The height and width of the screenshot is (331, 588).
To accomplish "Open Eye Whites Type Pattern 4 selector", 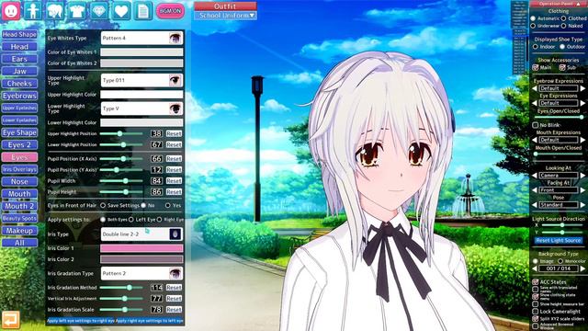I will [x=141, y=38].
